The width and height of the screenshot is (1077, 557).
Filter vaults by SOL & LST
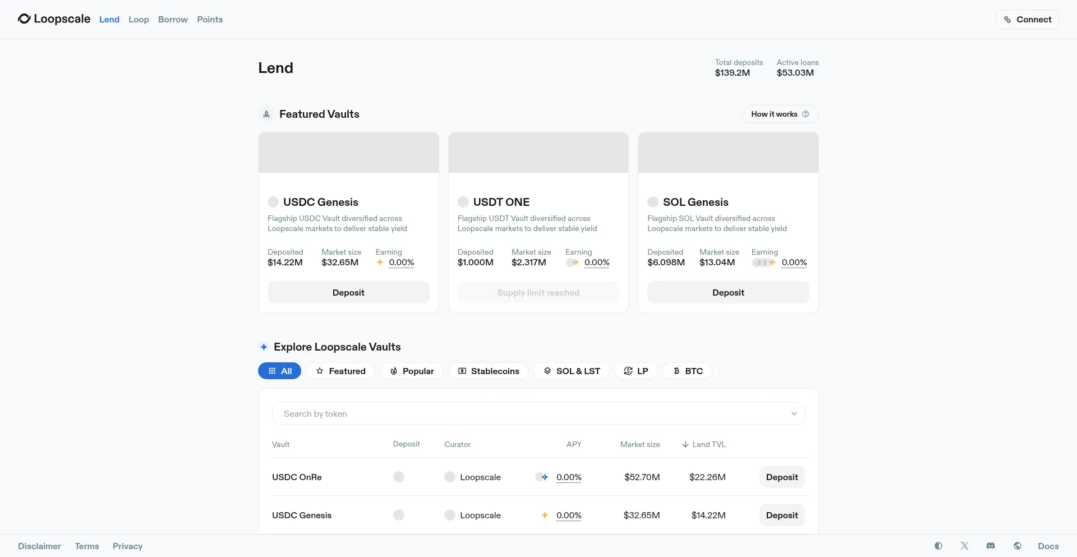pos(572,371)
